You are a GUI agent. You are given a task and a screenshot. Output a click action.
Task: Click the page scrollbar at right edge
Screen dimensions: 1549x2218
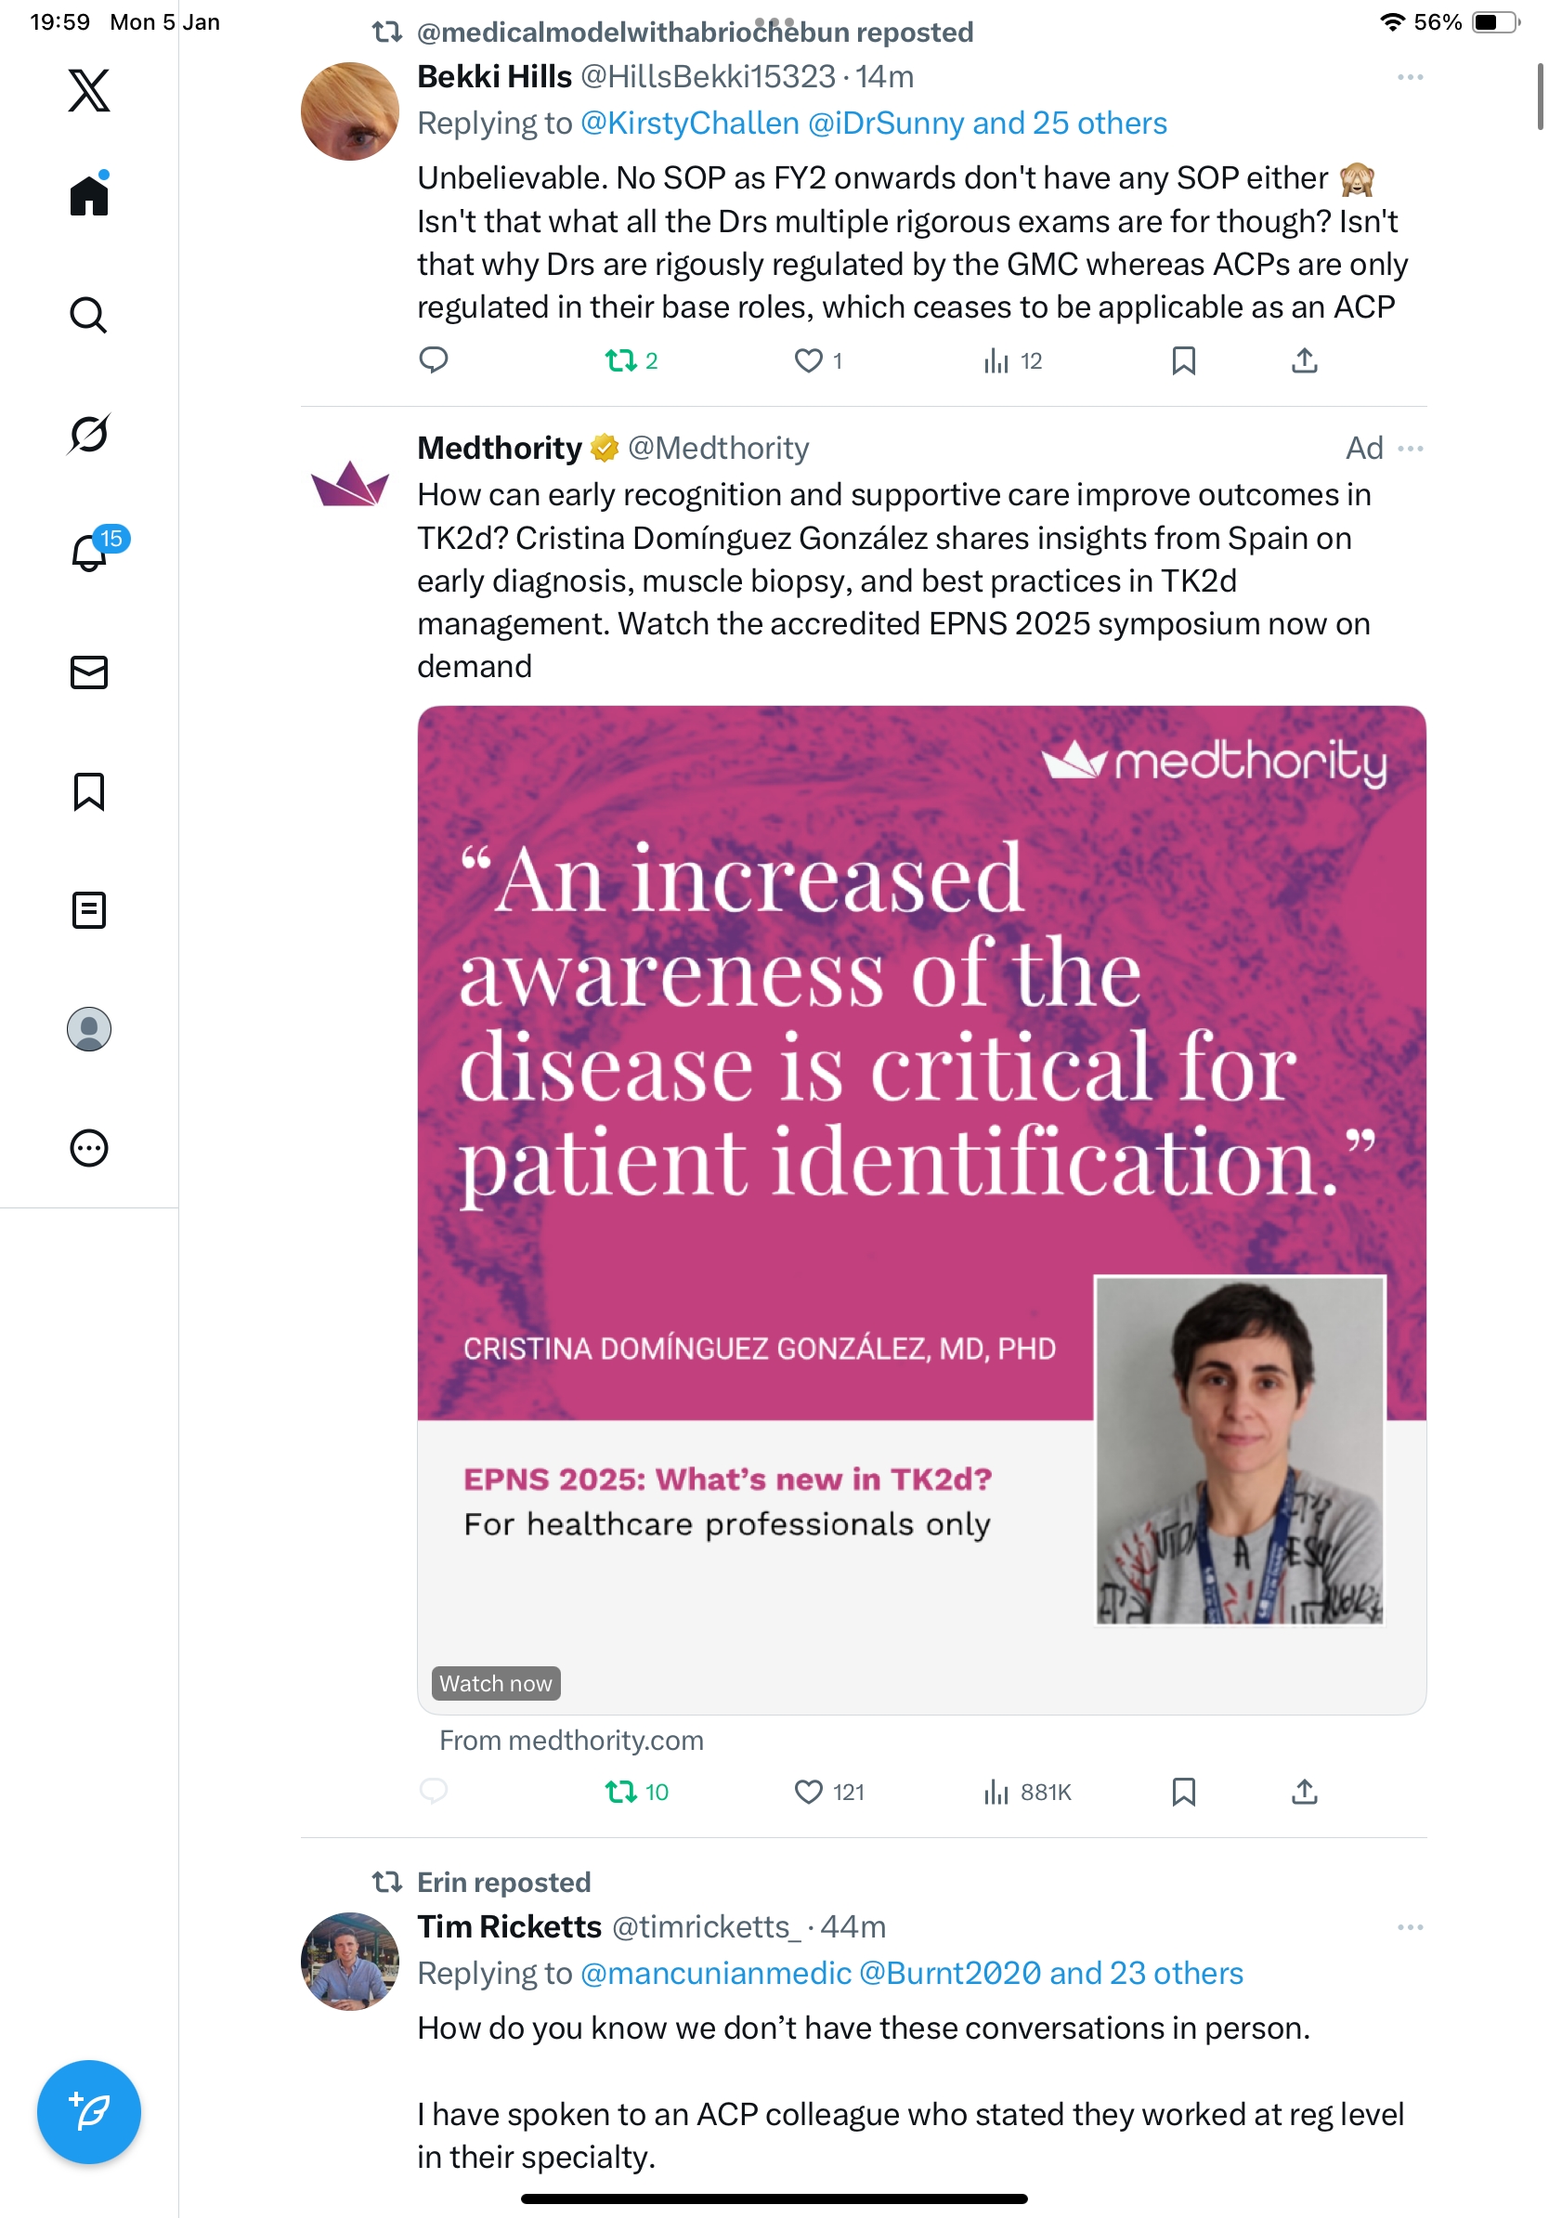click(x=1540, y=97)
